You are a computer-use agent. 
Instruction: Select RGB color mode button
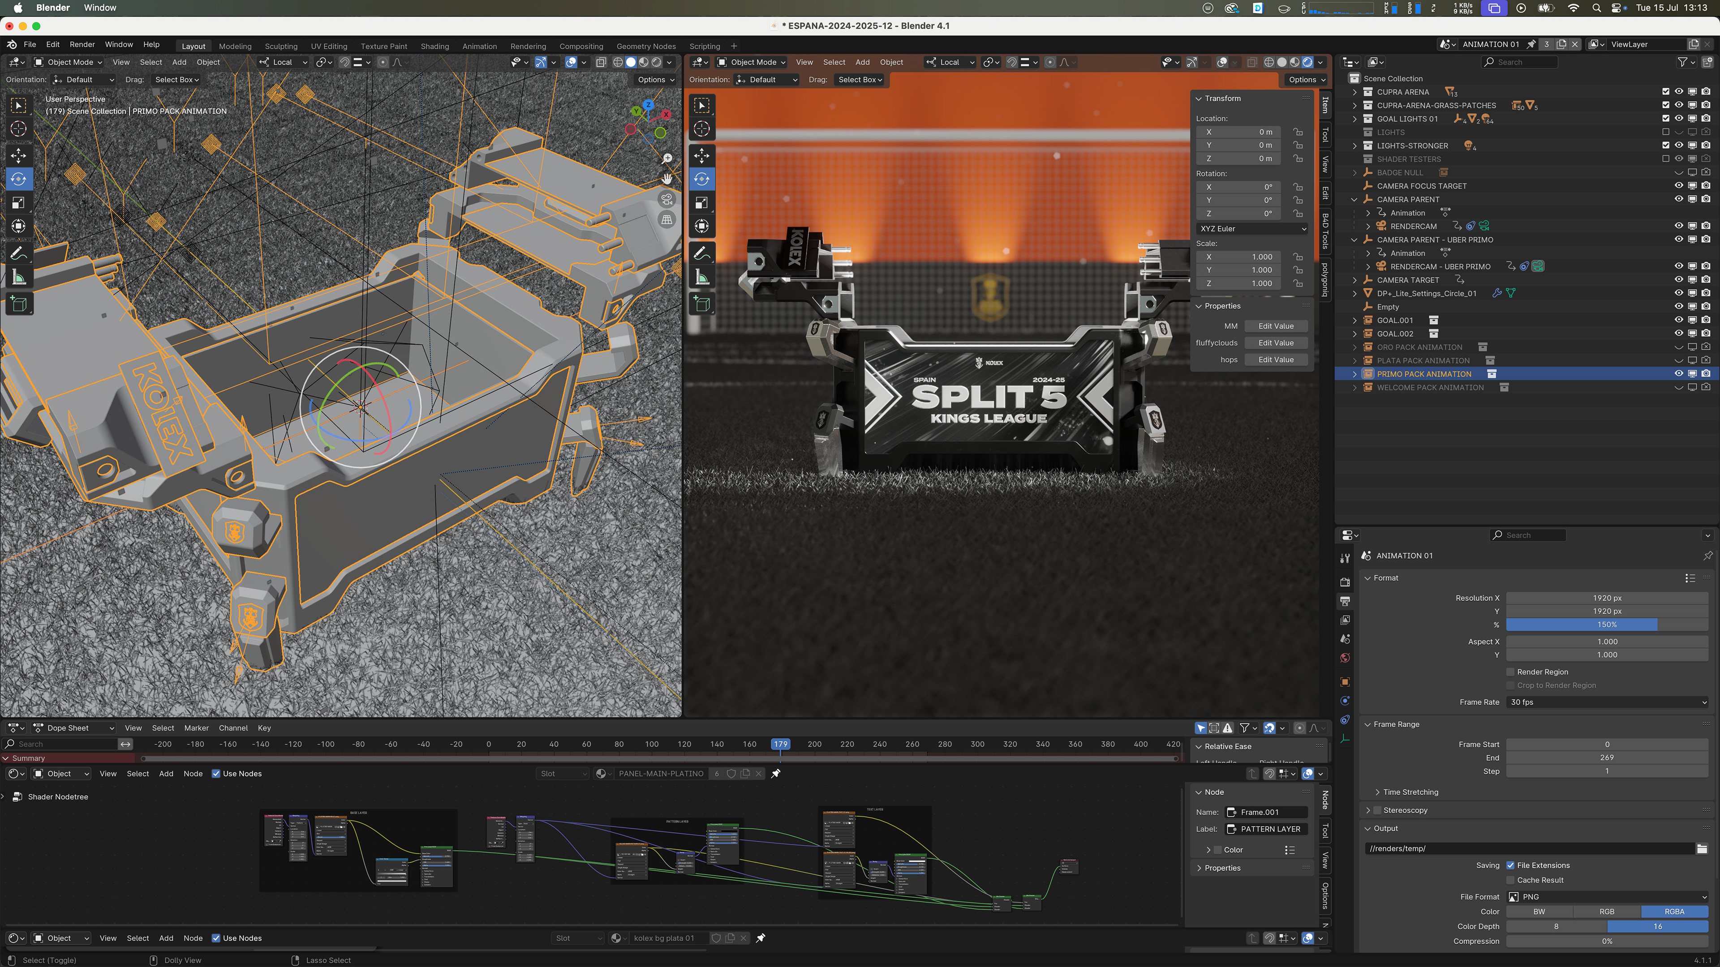(x=1607, y=911)
